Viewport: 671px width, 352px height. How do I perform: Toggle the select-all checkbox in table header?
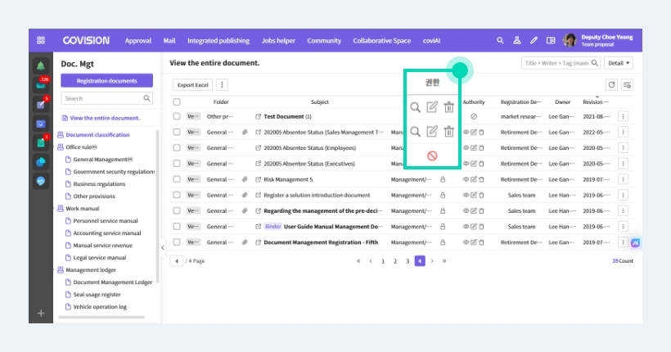point(177,102)
